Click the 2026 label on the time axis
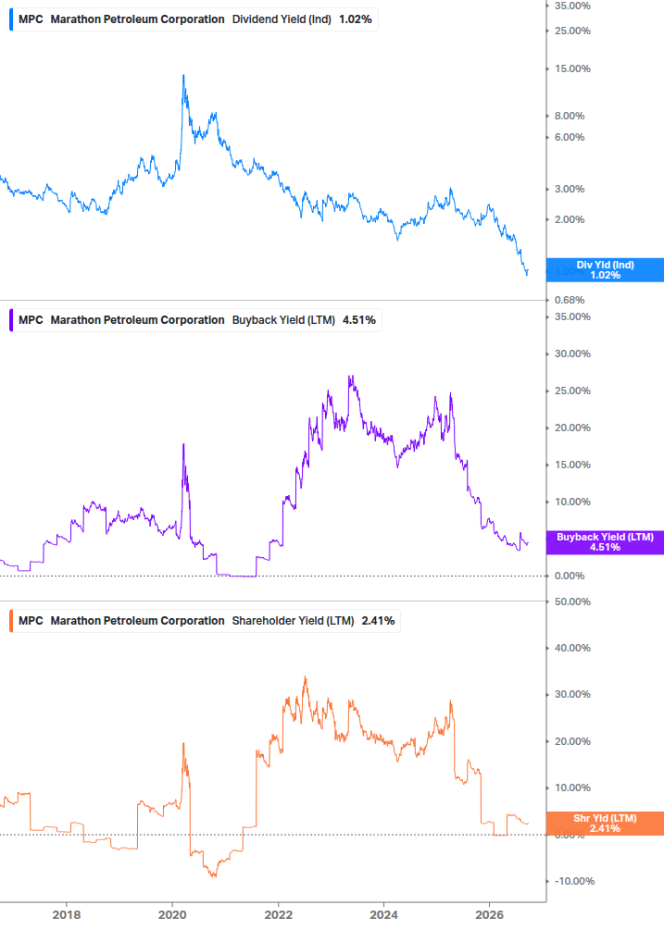This screenshot has height=930, width=664. tap(490, 914)
